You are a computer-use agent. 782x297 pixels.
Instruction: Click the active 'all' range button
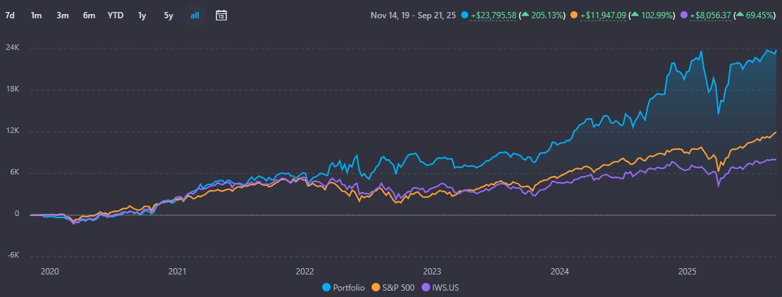[195, 15]
